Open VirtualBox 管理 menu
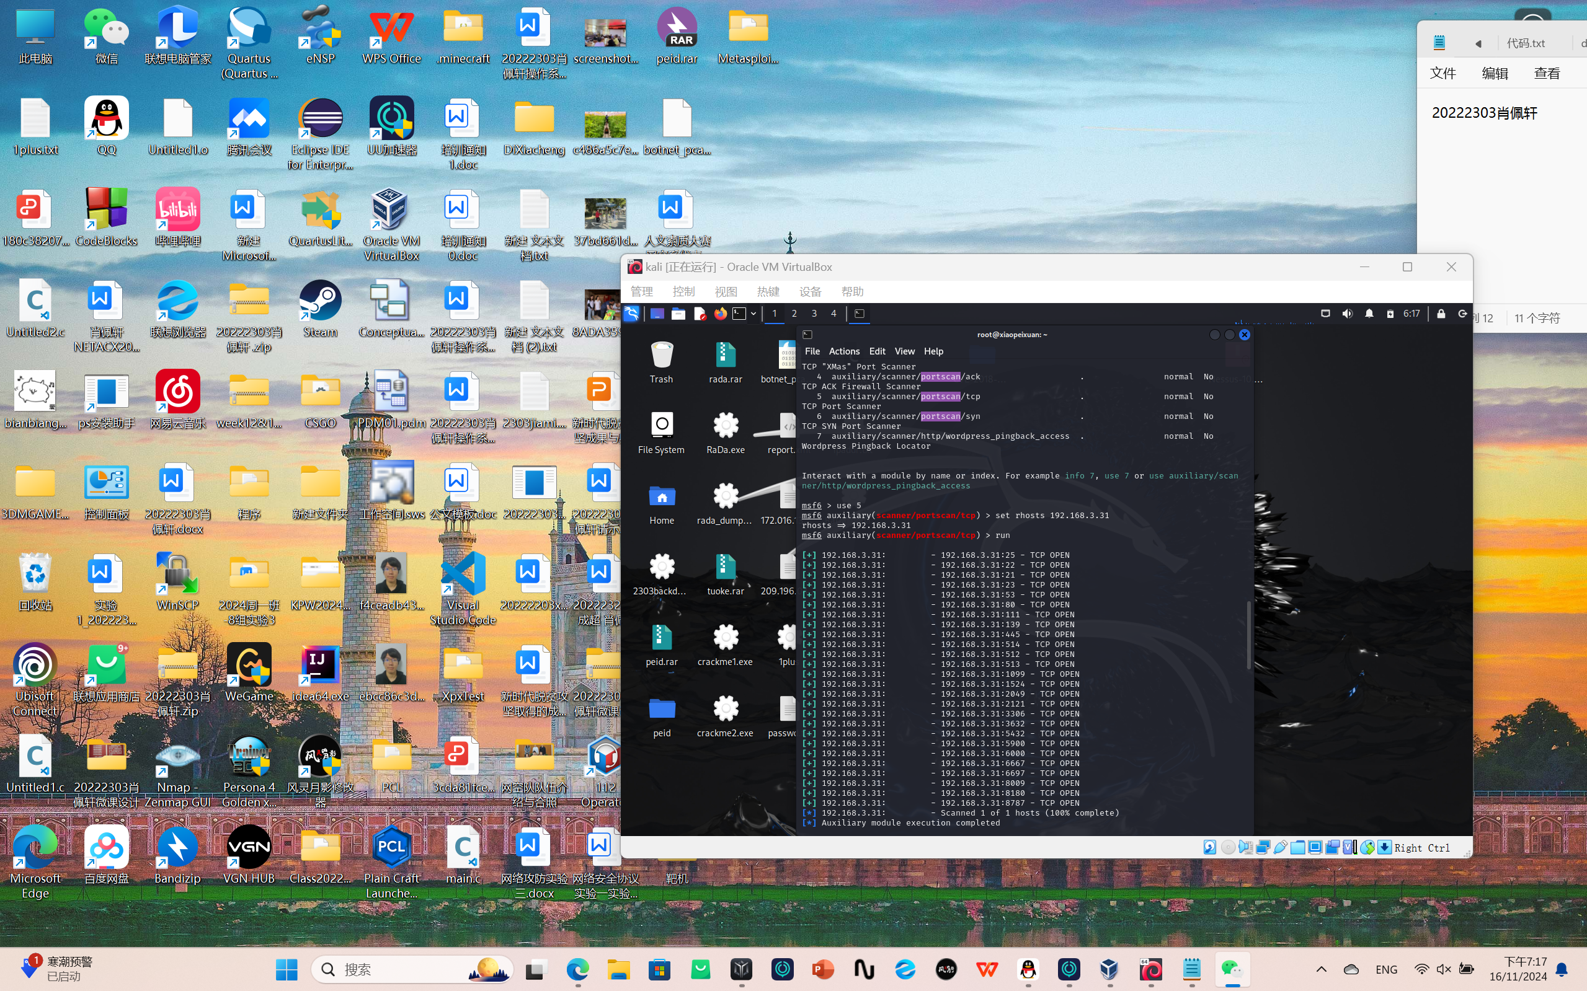Viewport: 1587px width, 991px height. click(x=641, y=292)
